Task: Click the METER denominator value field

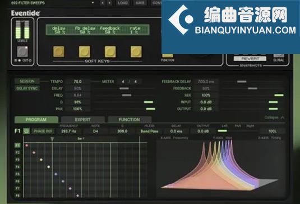Action: (x=136, y=81)
